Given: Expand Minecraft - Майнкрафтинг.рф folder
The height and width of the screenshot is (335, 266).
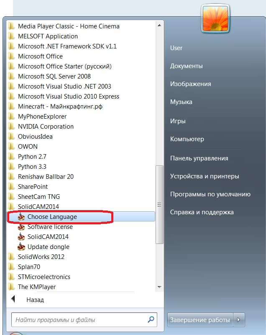Looking at the screenshot, I should pyautogui.click(x=60, y=107).
